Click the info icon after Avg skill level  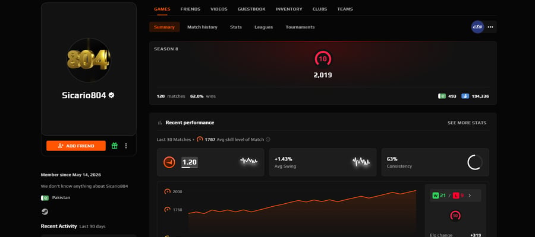[x=268, y=139]
